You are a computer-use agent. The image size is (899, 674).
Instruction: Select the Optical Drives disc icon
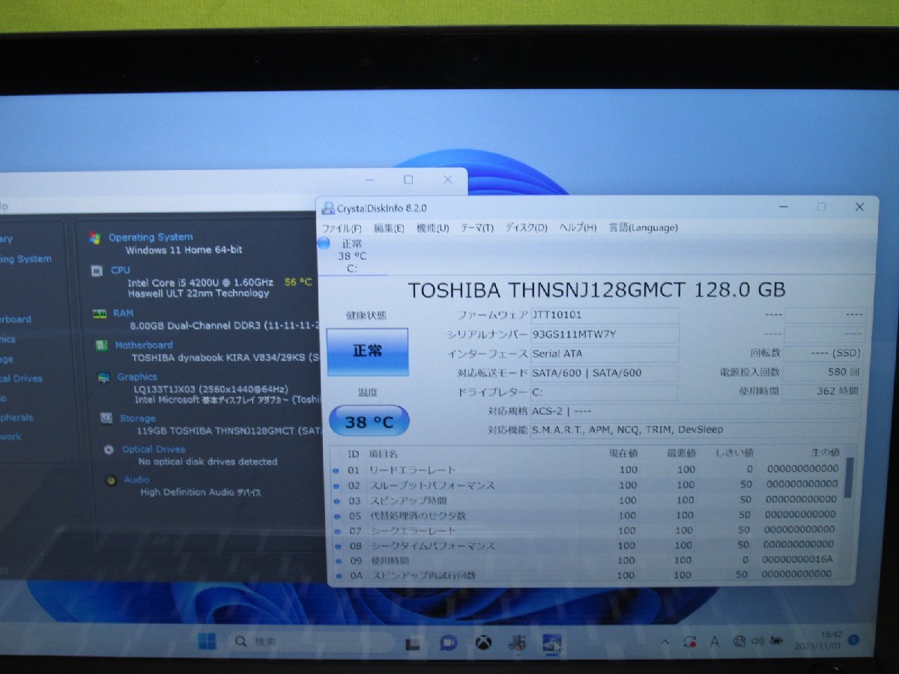click(x=110, y=449)
